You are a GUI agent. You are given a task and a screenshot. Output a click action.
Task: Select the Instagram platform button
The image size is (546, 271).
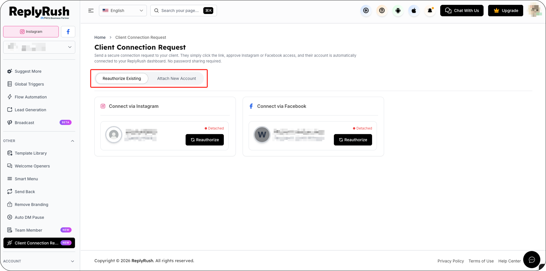tap(31, 32)
